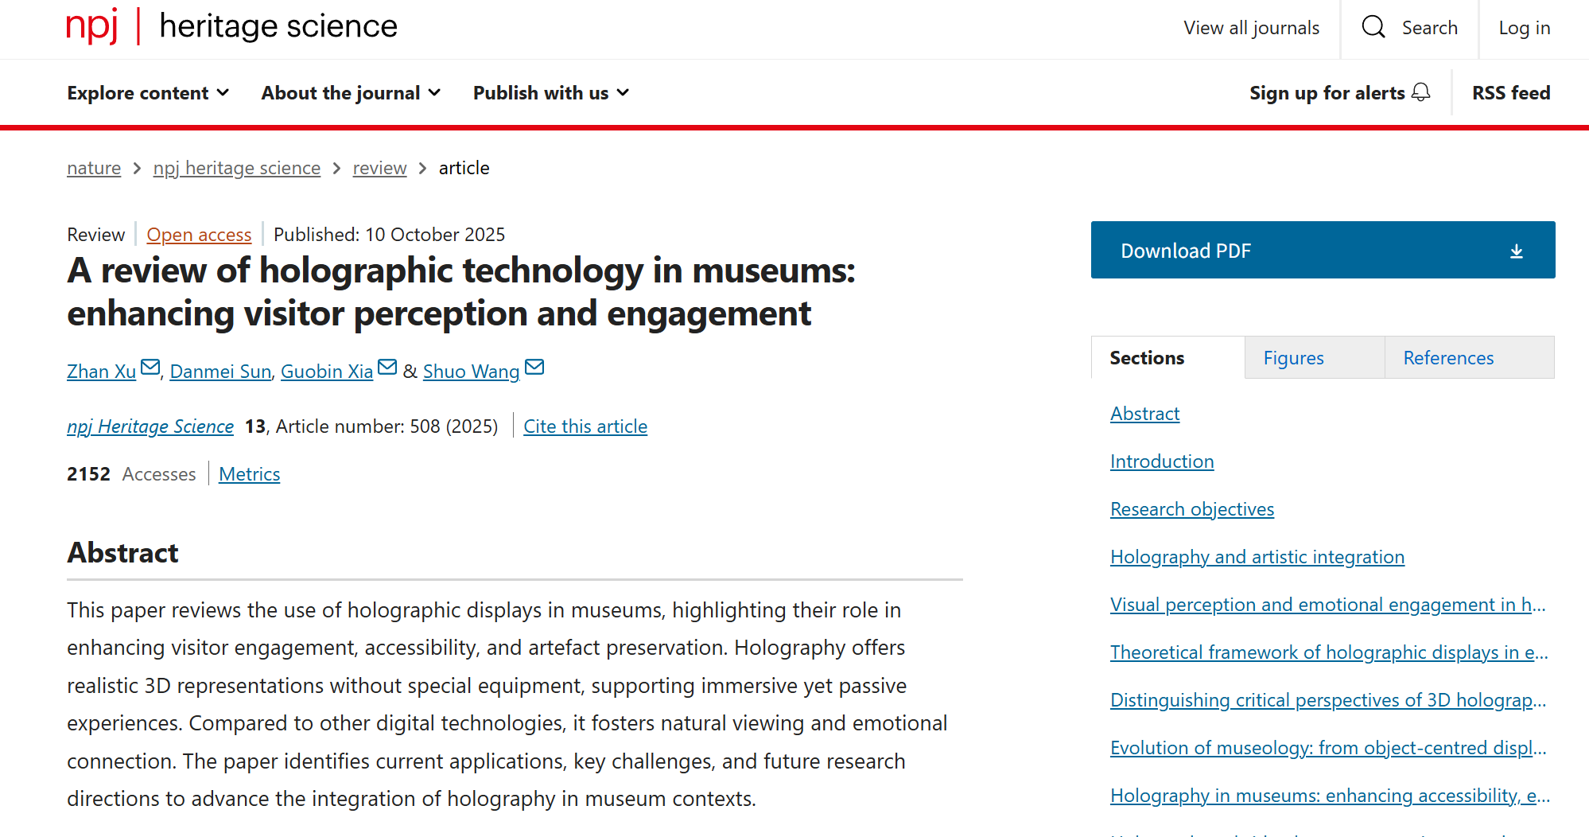Click the npj heritage science logo
The image size is (1589, 837).
231,26
